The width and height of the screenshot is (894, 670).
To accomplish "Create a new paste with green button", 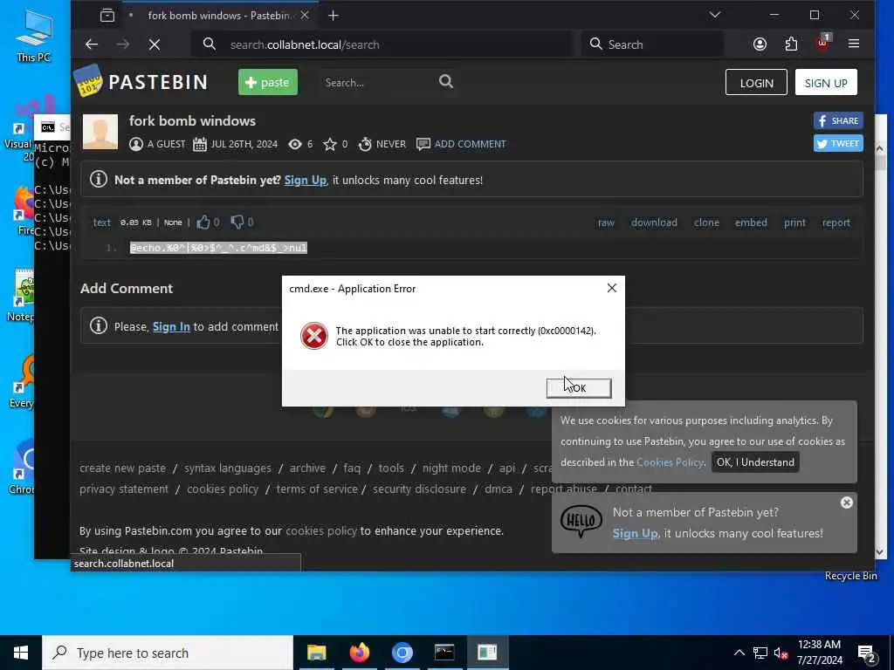I will (x=268, y=82).
